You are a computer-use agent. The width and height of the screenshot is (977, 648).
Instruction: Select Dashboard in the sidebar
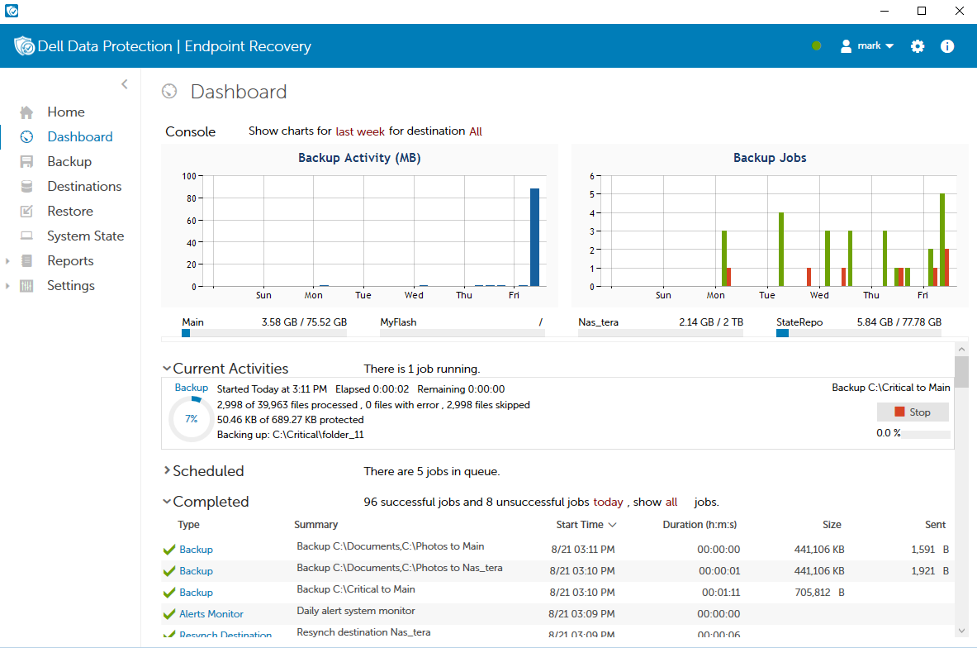tap(79, 137)
